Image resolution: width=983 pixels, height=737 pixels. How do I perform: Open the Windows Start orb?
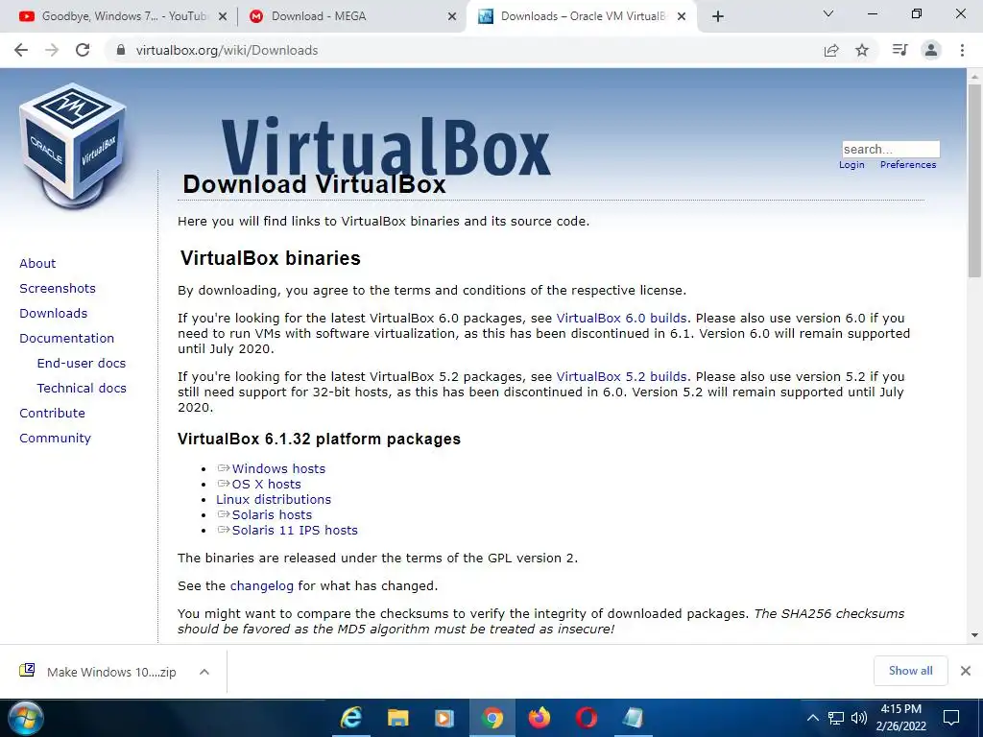tap(26, 718)
